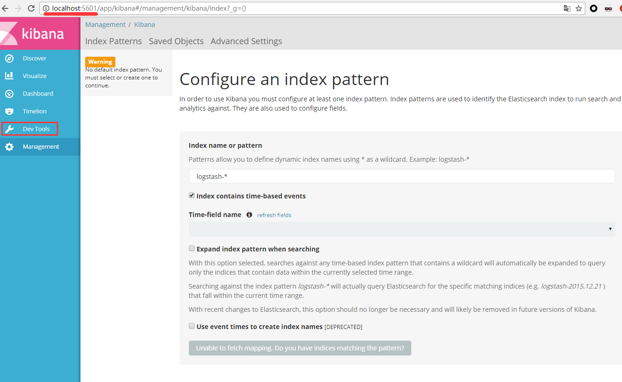This screenshot has width=622, height=382.
Task: Click the translate page icon
Action: 567,8
